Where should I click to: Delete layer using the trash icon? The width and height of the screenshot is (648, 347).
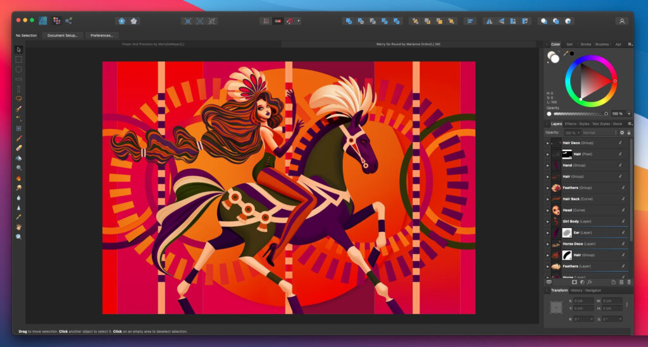[x=630, y=283]
